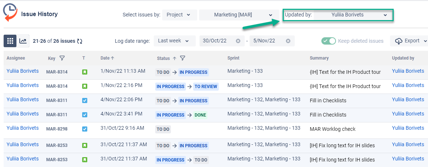Viewport: 428px width, 167px height.
Task: Open the Last week date range dropdown
Action: point(175,41)
